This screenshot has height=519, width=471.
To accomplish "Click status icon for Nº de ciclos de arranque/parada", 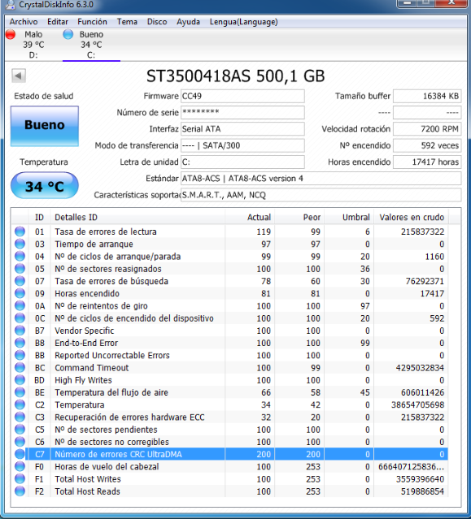I will 20,256.
